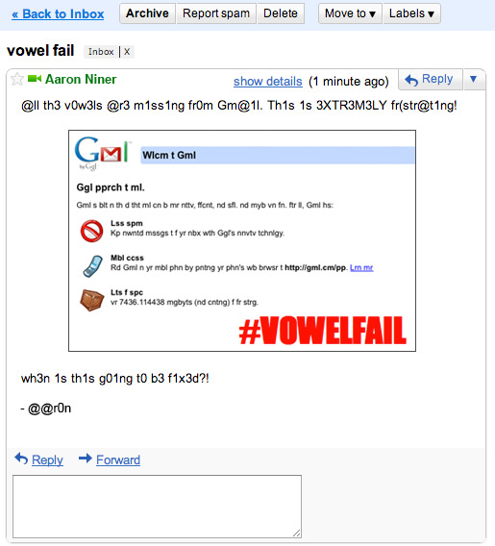
Task: Click into the reply text box
Action: 157,507
